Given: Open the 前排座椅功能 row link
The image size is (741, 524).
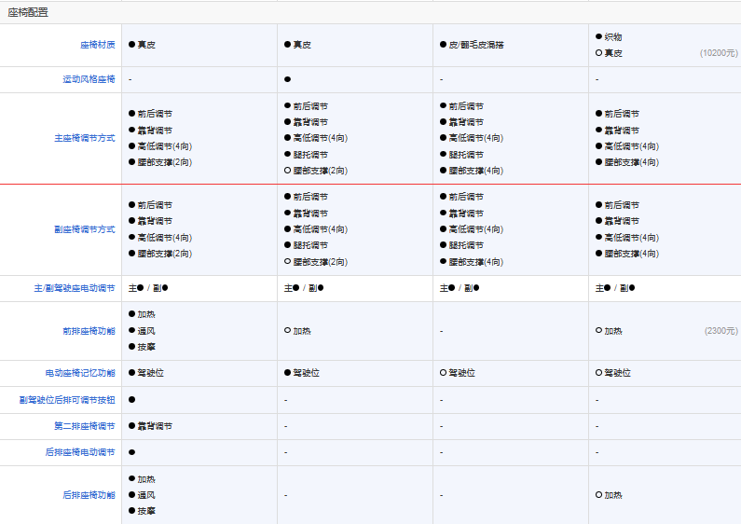Looking at the screenshot, I should (x=89, y=331).
